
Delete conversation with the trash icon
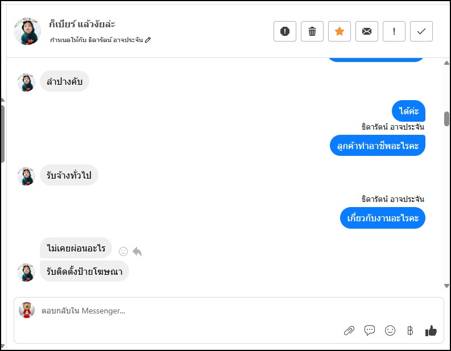click(x=312, y=31)
